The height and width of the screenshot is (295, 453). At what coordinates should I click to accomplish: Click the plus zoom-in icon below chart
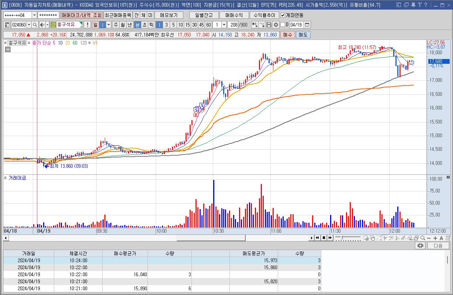tap(435, 238)
